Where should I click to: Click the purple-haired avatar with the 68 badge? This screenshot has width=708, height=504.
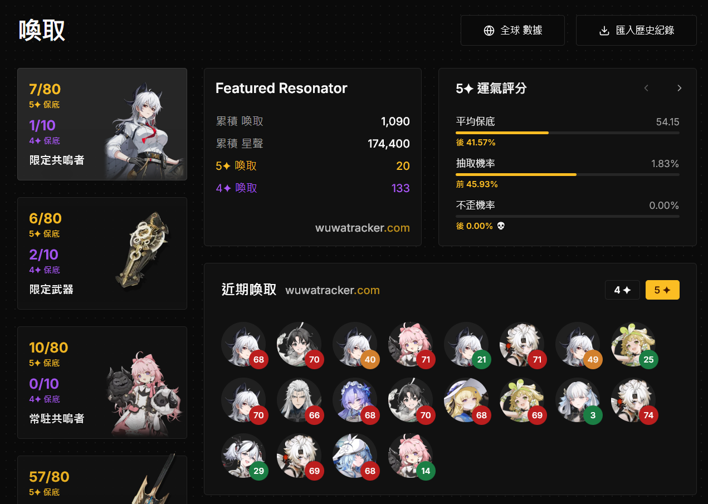[x=355, y=400]
